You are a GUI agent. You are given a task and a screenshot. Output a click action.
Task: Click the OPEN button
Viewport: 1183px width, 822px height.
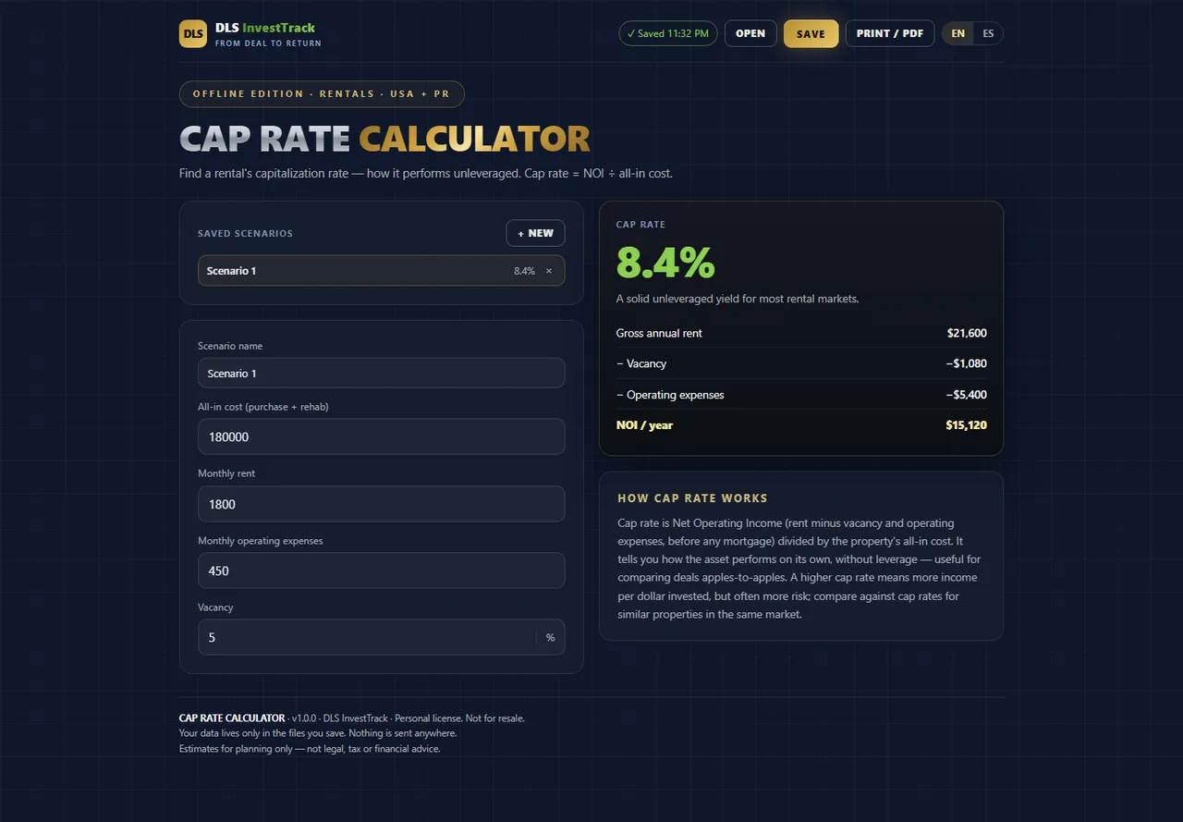(750, 33)
